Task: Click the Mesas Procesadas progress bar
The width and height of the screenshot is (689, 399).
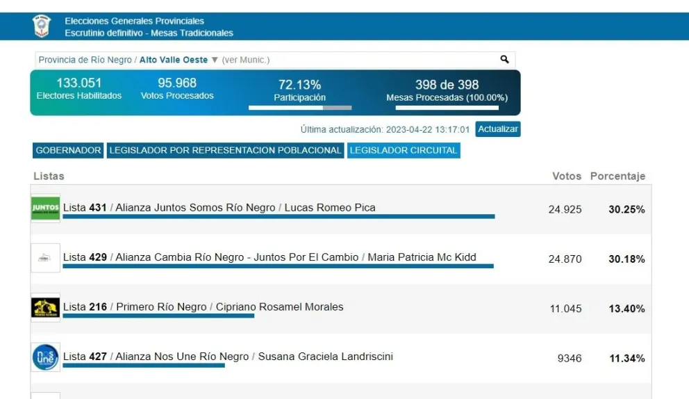Action: 447,108
